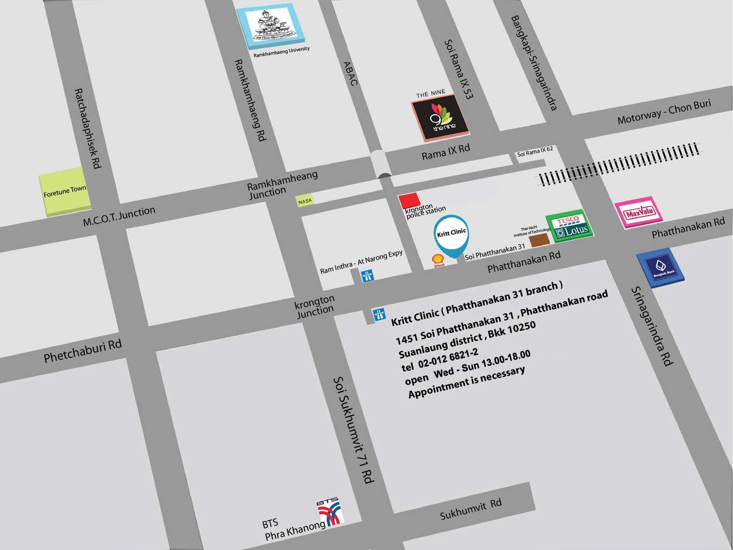
Task: Click Phatthanakan Rd label near Soi 31
Action: (x=524, y=262)
